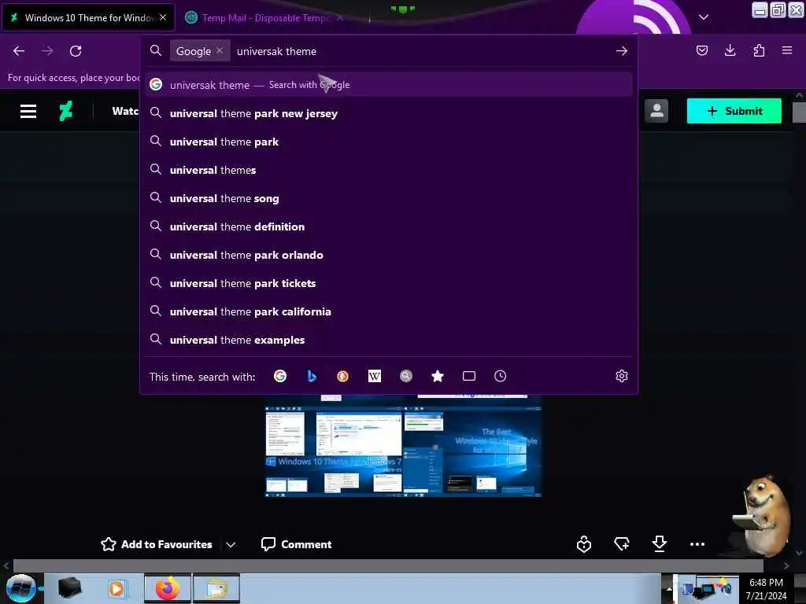The width and height of the screenshot is (806, 604).
Task: Click the Submit button
Action: pyautogui.click(x=734, y=111)
